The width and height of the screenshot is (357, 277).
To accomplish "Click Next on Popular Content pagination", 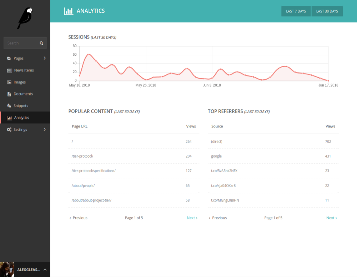I will 192,218.
